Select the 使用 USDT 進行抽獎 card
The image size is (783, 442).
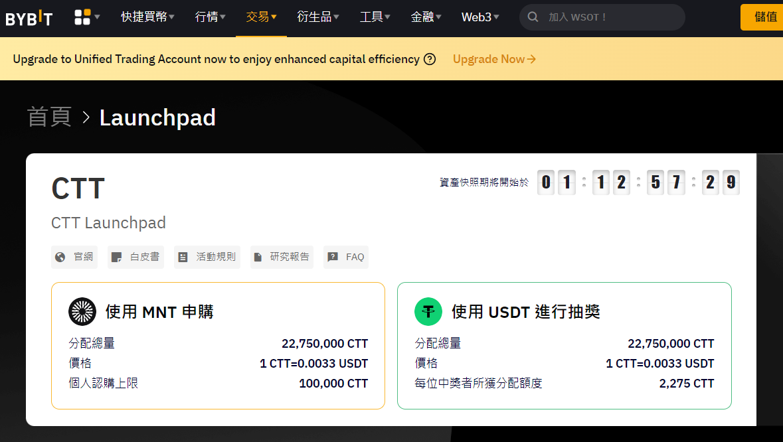565,346
